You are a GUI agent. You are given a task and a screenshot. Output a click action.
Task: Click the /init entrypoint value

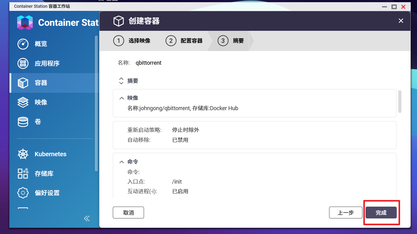[177, 182]
